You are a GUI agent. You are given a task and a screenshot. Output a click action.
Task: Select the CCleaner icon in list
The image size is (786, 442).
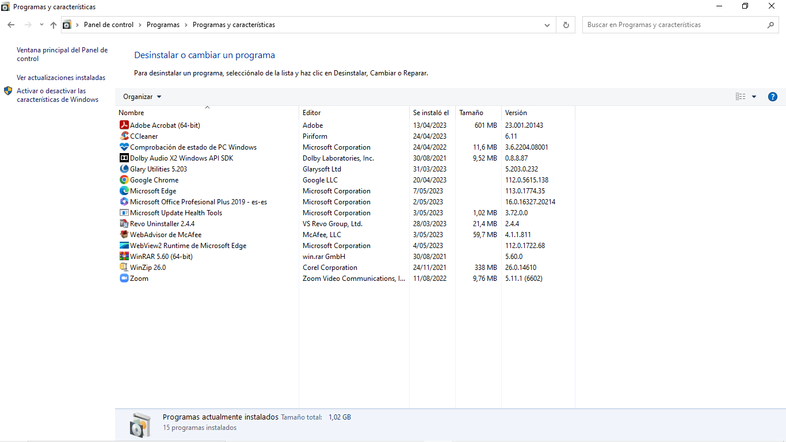(124, 136)
